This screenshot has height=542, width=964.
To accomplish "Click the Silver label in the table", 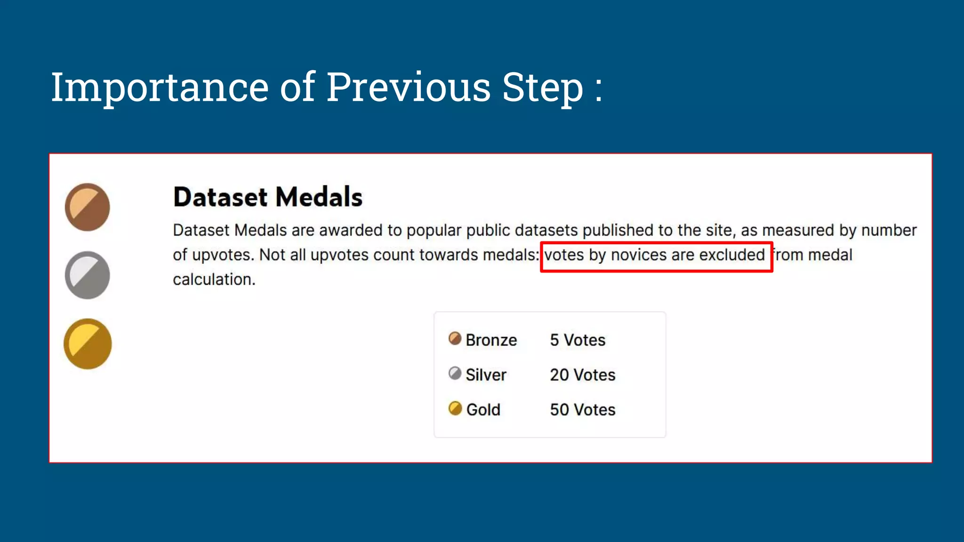I will pyautogui.click(x=486, y=375).
